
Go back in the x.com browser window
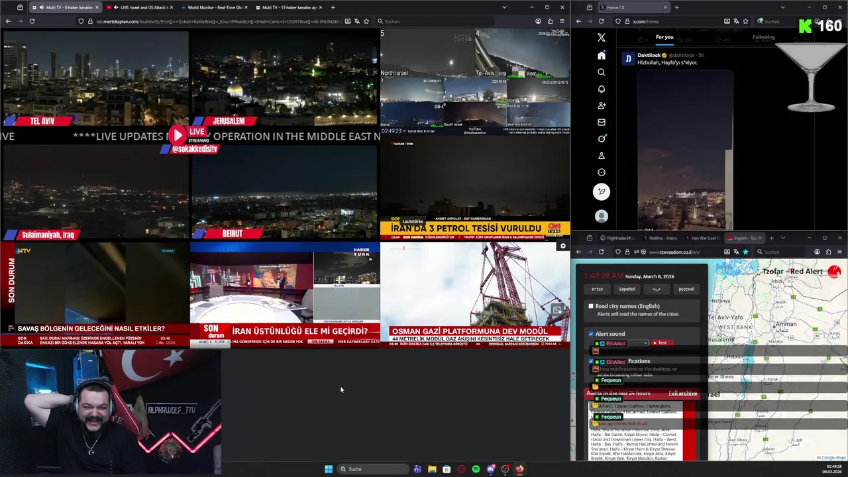pyautogui.click(x=578, y=21)
